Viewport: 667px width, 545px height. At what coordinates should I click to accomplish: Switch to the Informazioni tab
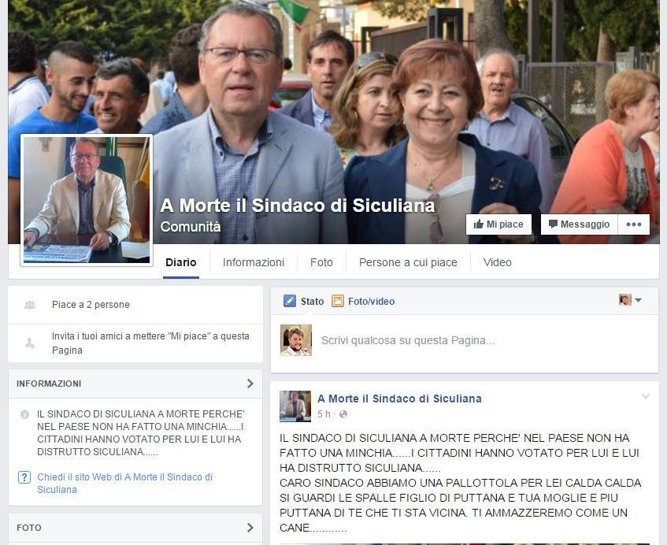coord(254,262)
